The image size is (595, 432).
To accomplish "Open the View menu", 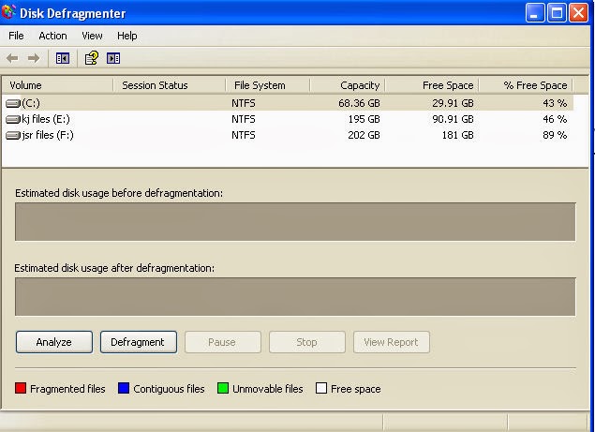I will click(x=92, y=36).
